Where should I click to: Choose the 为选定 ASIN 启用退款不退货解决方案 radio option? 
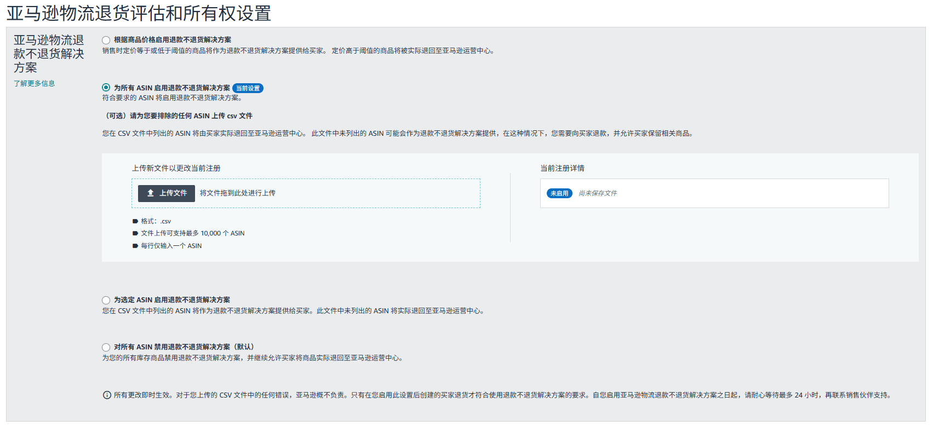click(x=106, y=300)
